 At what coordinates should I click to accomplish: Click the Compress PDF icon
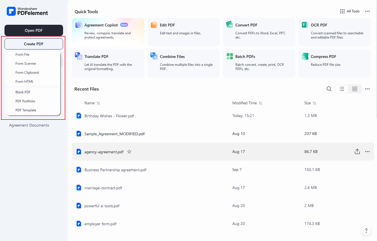tap(305, 56)
